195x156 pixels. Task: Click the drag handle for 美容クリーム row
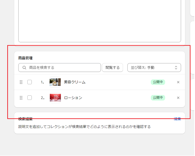pos(21,82)
